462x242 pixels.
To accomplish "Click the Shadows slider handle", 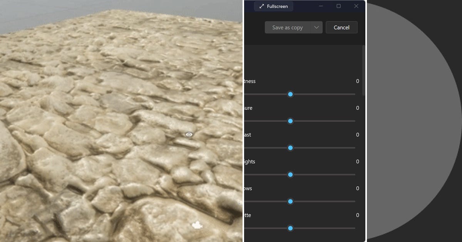I will click(x=290, y=201).
